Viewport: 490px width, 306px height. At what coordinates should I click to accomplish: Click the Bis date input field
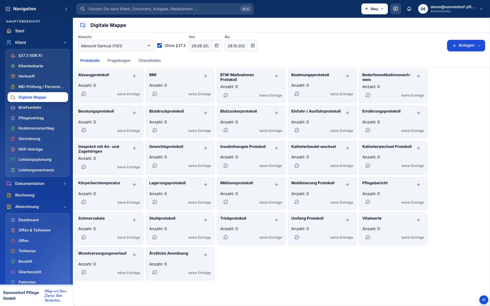(236, 46)
